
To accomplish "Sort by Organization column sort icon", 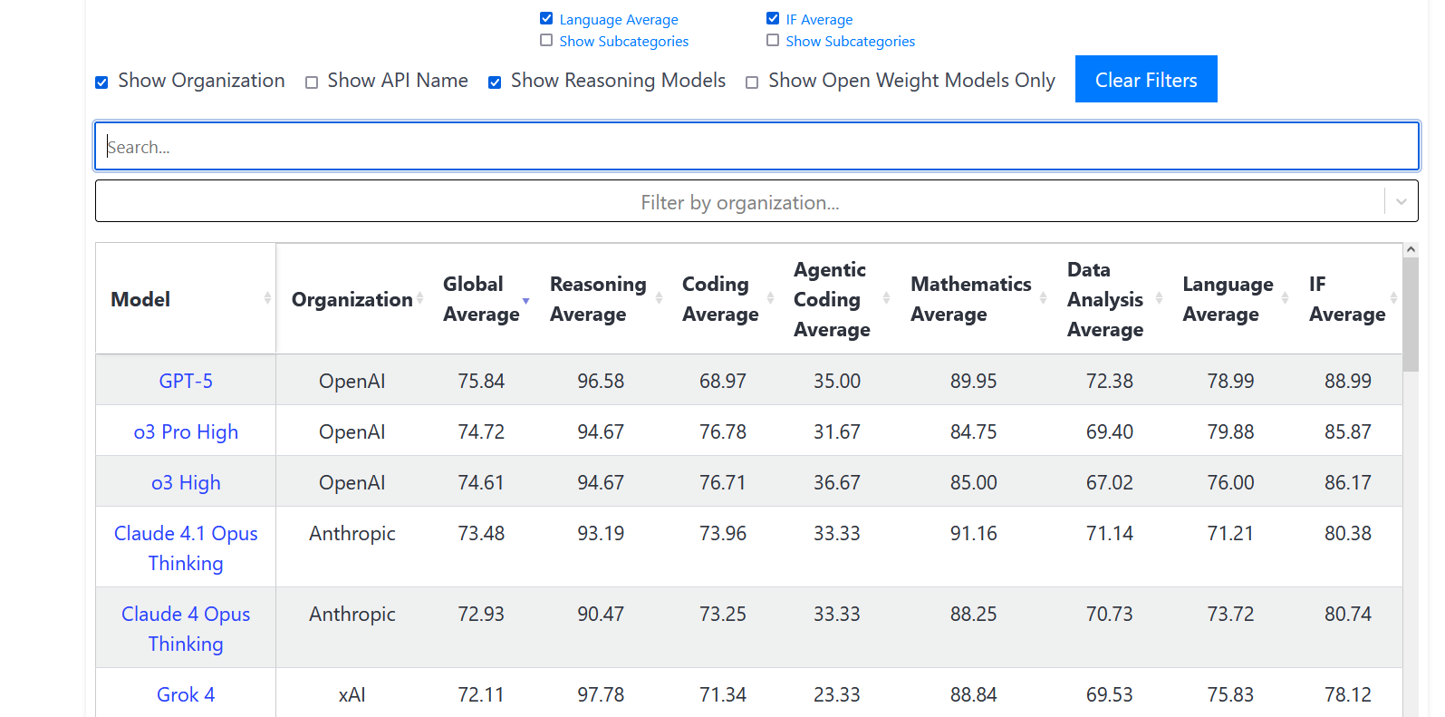I will [x=419, y=298].
